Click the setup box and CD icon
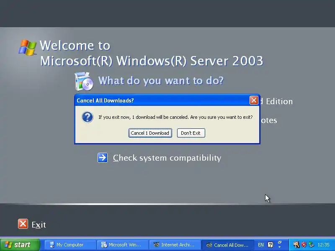The height and width of the screenshot is (251, 335). pos(84,81)
